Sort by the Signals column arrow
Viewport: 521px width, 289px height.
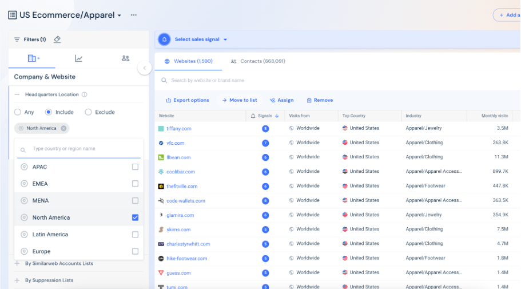[x=277, y=116]
